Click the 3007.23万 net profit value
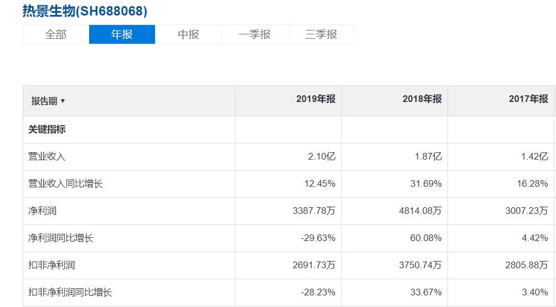Screen dimensions: 556x307 click(x=527, y=211)
